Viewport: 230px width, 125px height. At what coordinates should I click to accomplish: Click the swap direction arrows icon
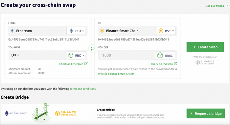tap(93, 48)
